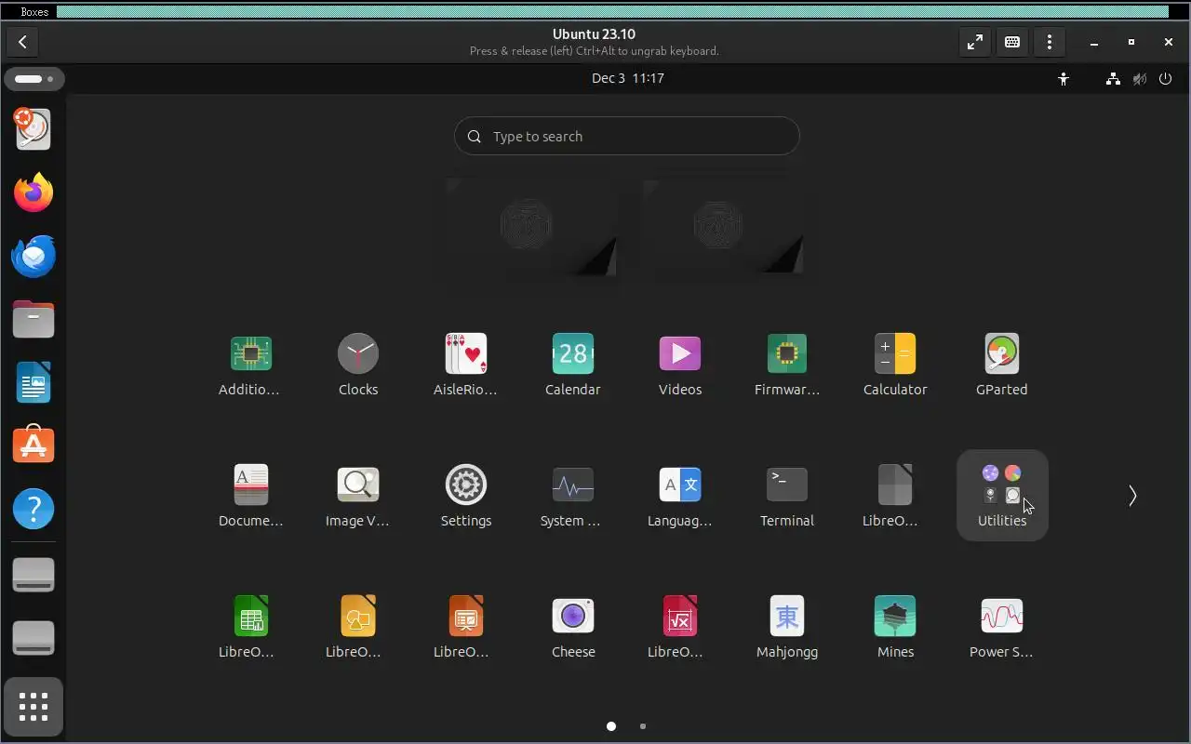
Task: Open AisleRiot Solitaire card game
Action: (465, 365)
